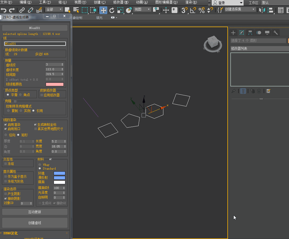Enable the 冻结 checkbox
Image resolution: width=289 pixels, height=239 pixels.
point(6,164)
